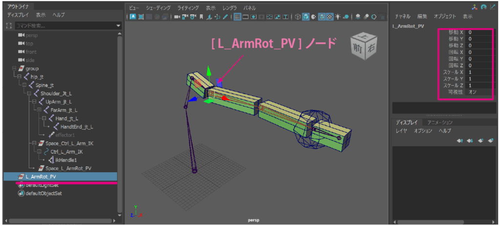This screenshot has width=500, height=226.
Task: Click the ikHandle1 node icon in outliner
Action: [x=51, y=159]
